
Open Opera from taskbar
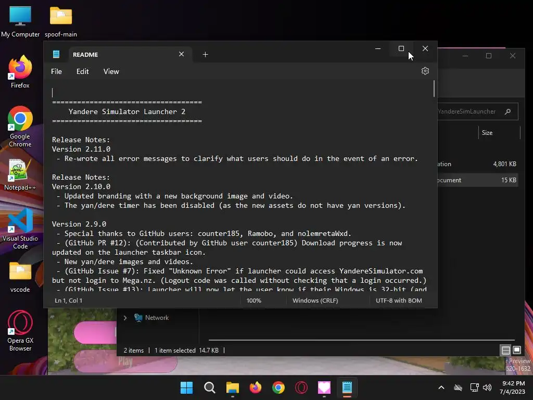pos(301,387)
